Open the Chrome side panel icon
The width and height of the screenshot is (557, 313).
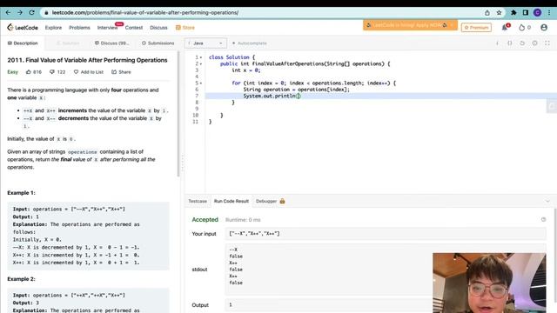coord(526,12)
